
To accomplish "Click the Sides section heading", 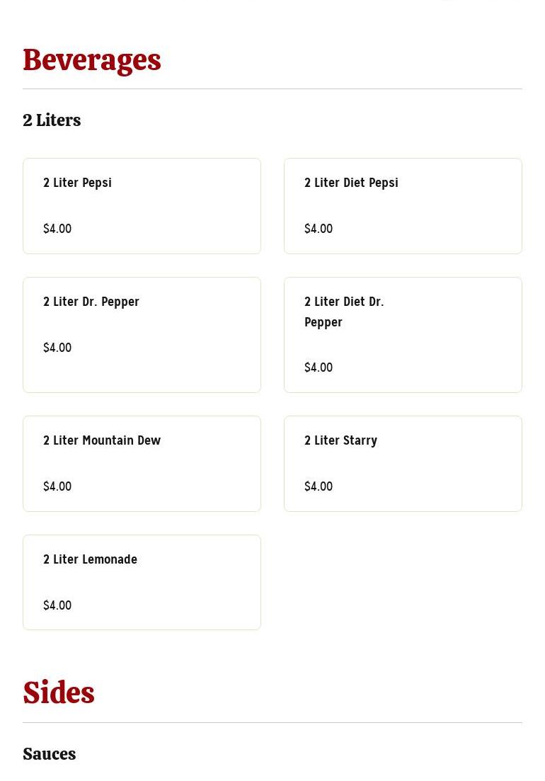I will click(59, 693).
